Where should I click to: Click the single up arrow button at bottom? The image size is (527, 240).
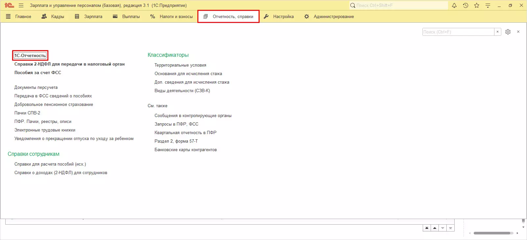(435, 228)
